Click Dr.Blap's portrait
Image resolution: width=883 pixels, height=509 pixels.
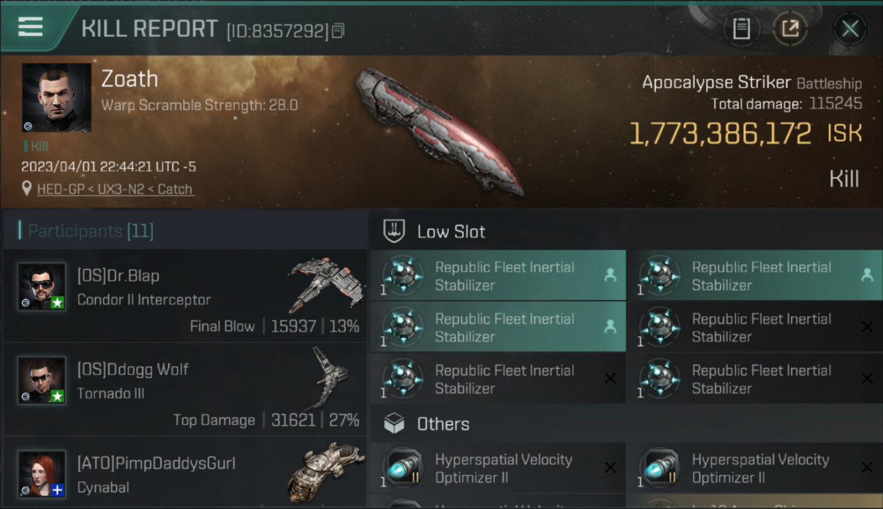41,286
